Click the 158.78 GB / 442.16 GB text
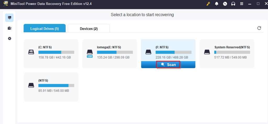The image size is (268, 124). (x=55, y=57)
